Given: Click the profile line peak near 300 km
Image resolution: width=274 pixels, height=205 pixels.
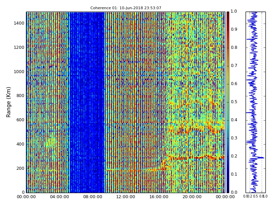Looking at the screenshot, I should [262, 158].
